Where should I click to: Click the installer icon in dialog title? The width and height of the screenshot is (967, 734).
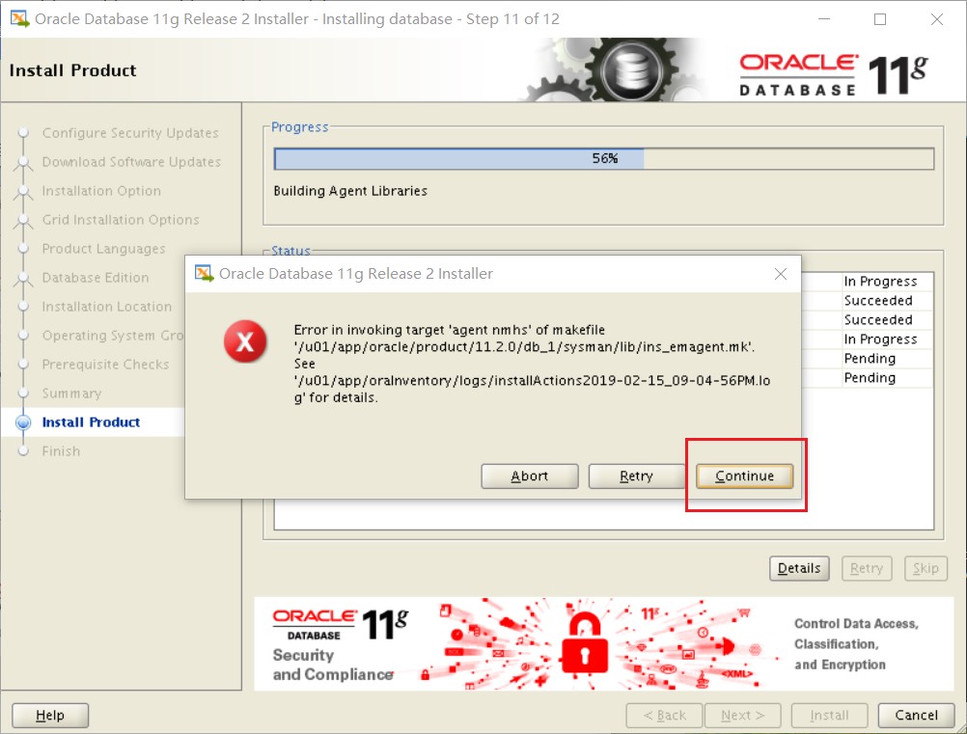click(204, 273)
